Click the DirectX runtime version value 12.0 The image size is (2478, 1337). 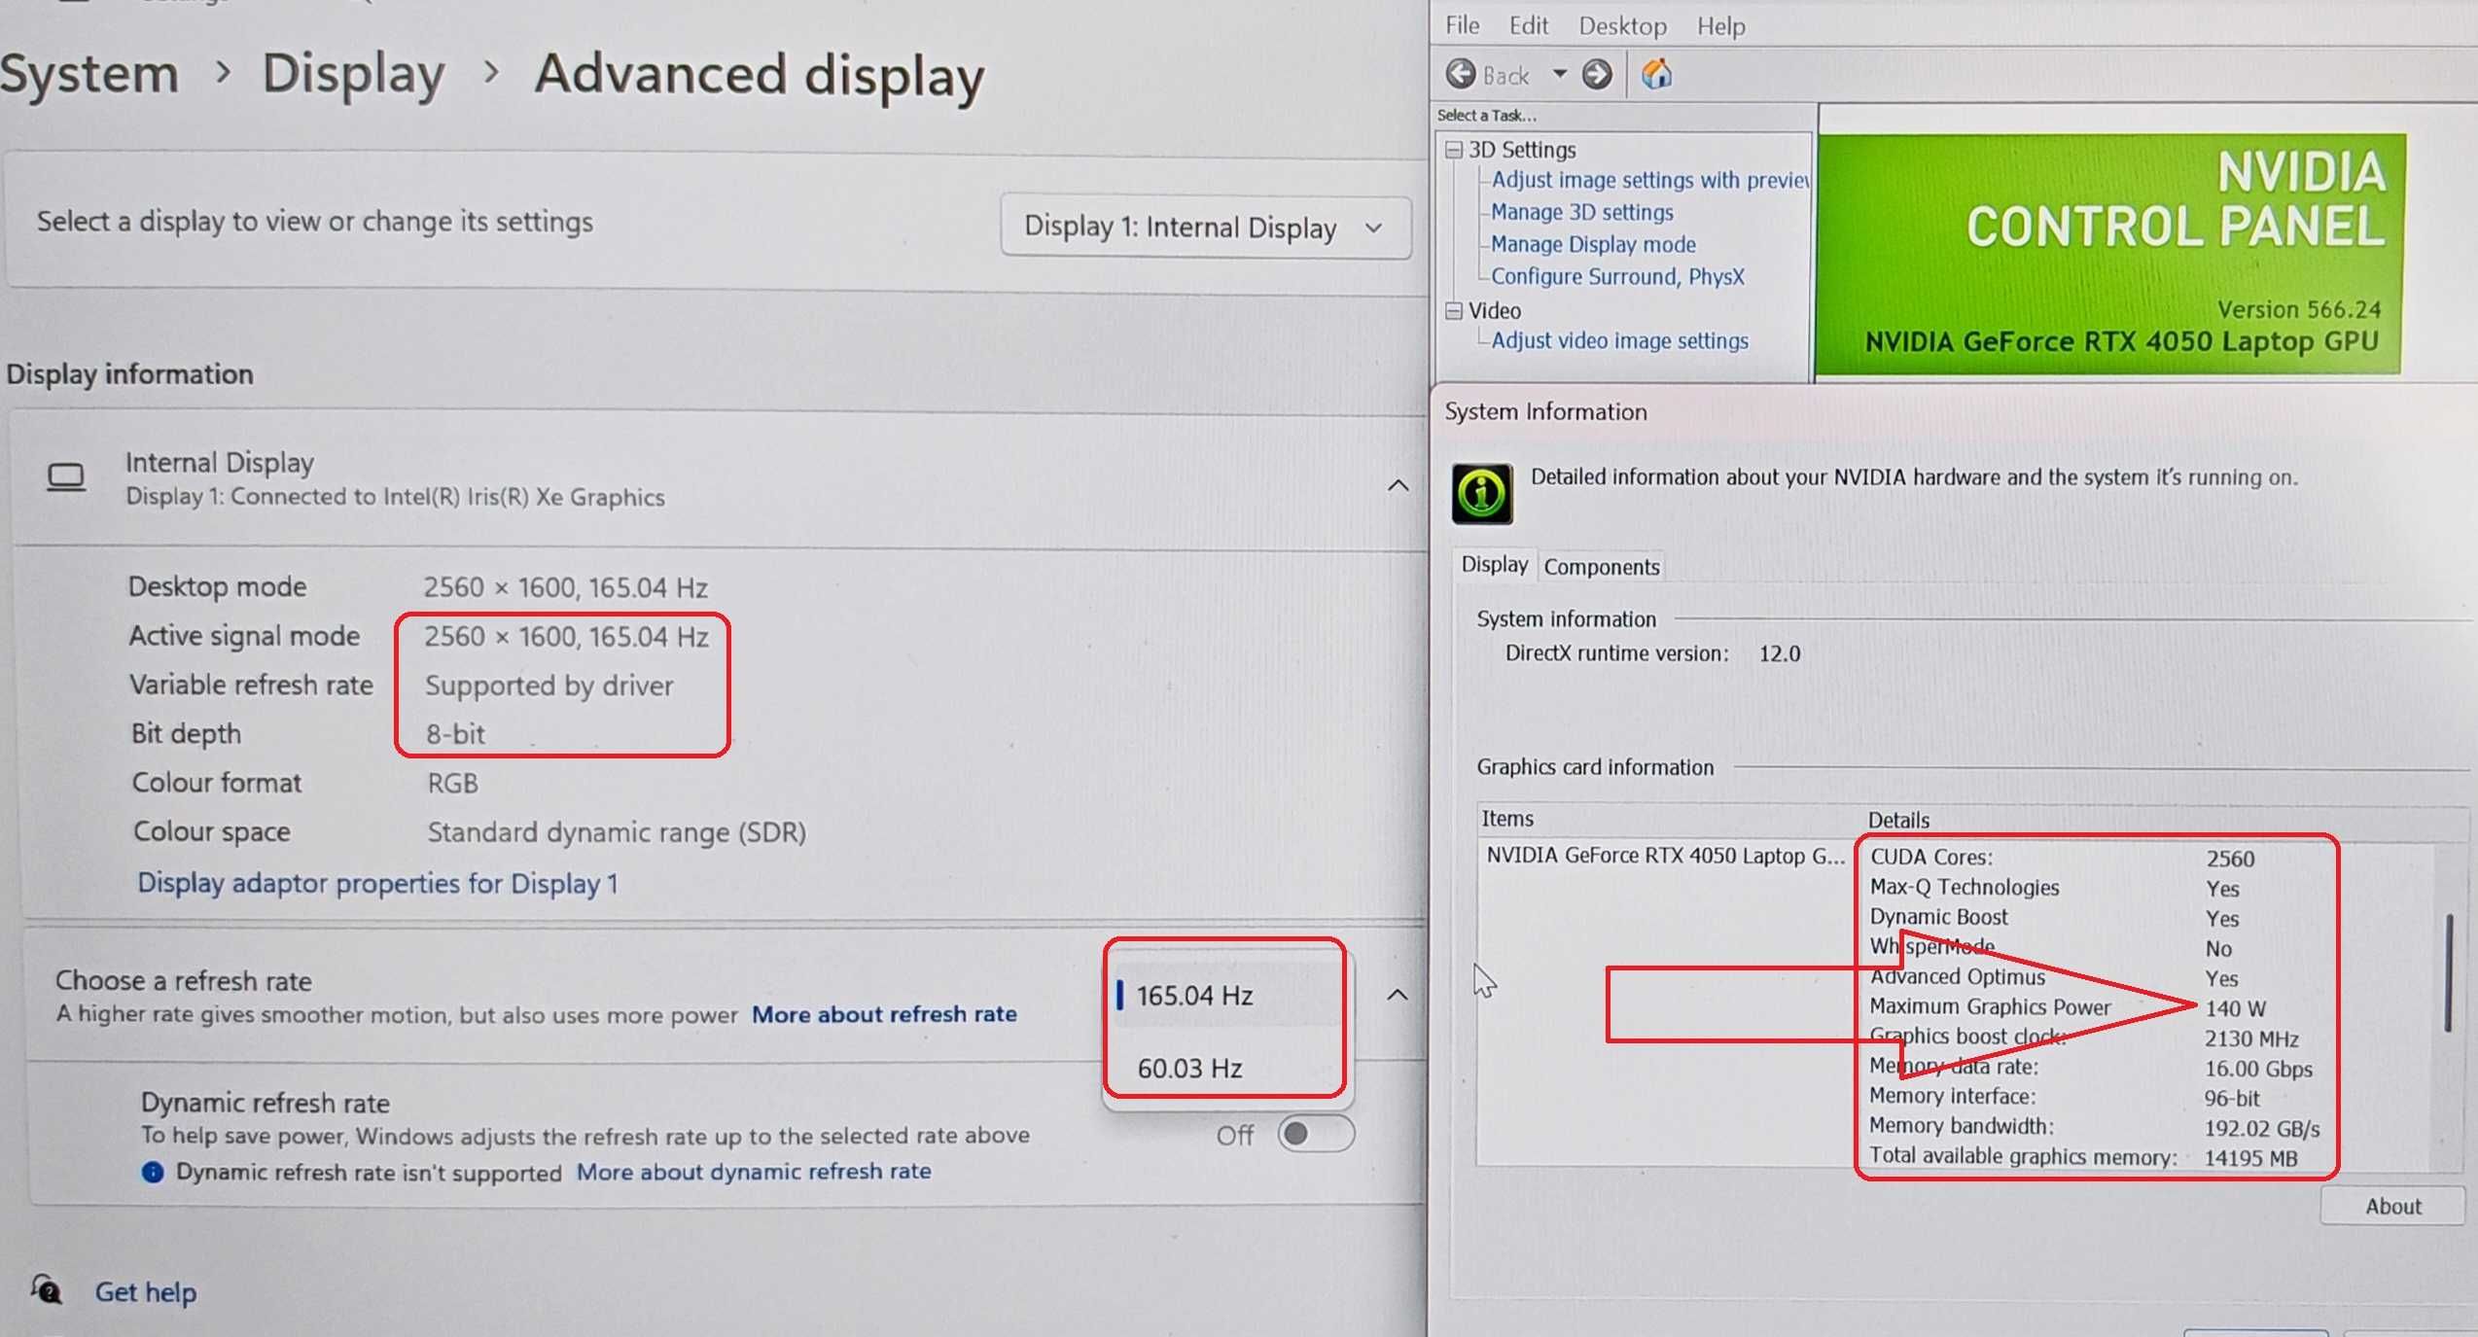tap(1779, 653)
